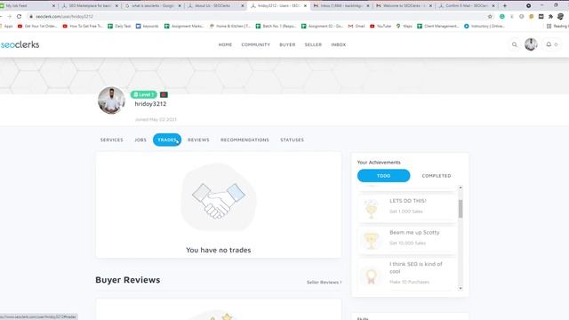Open the SELLER nav menu

313,44
